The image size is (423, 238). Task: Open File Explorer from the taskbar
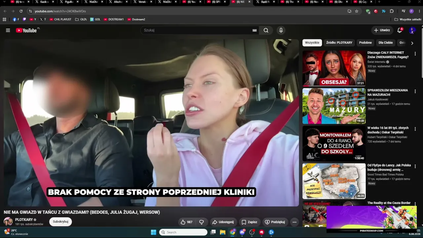[x=223, y=232]
